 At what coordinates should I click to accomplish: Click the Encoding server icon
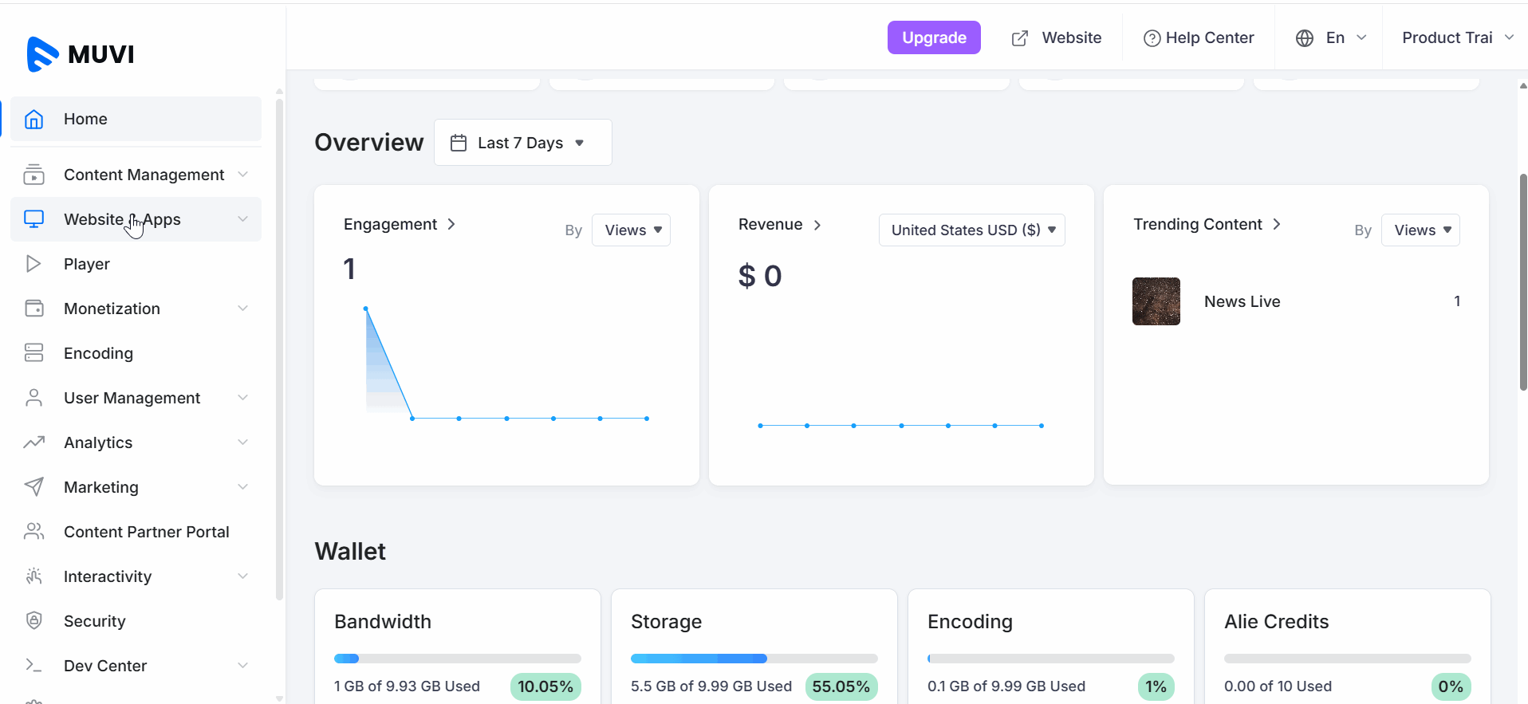point(33,353)
